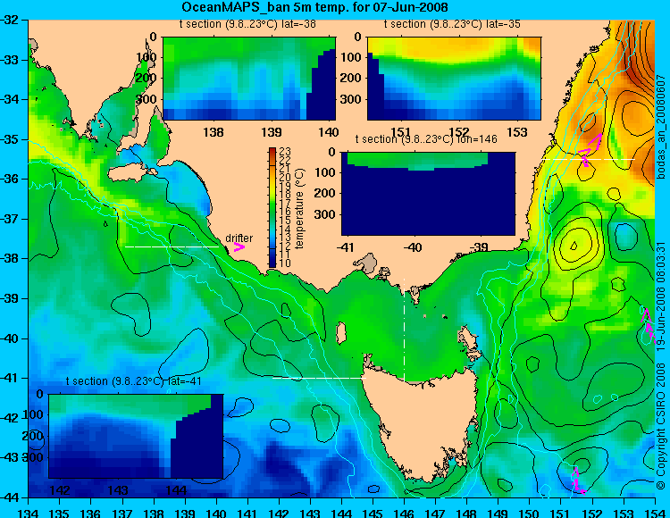This screenshot has height=518, width=670.
Task: Click latitude '-32' on the main left axis
Action: coord(10,20)
